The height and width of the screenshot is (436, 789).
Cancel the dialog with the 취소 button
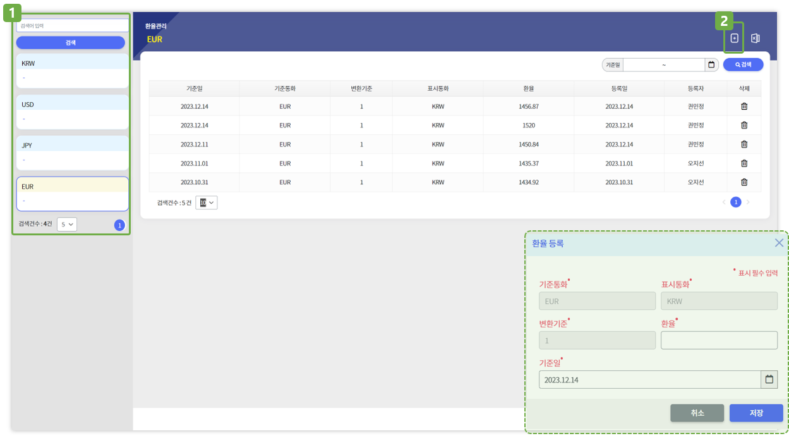coord(697,413)
